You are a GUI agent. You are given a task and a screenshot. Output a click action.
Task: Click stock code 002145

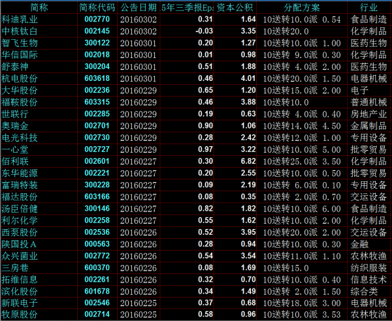tap(97, 31)
